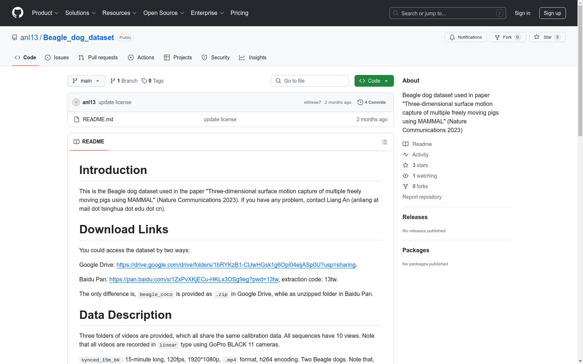
Task: Click the README book icon in file header
Action: point(77,142)
